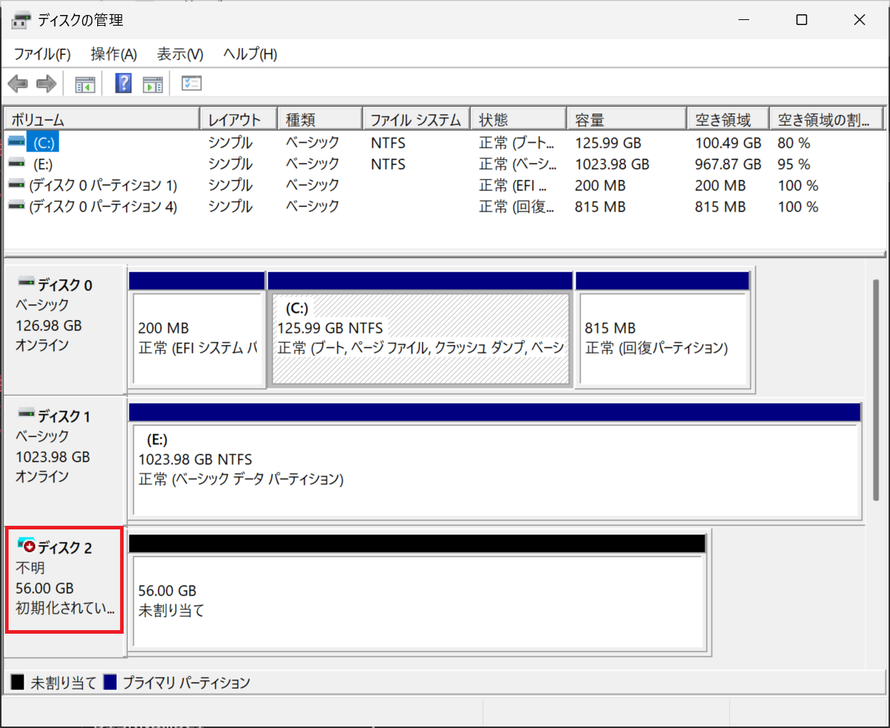
Task: Click the 80 % free percentage cell
Action: coord(793,143)
